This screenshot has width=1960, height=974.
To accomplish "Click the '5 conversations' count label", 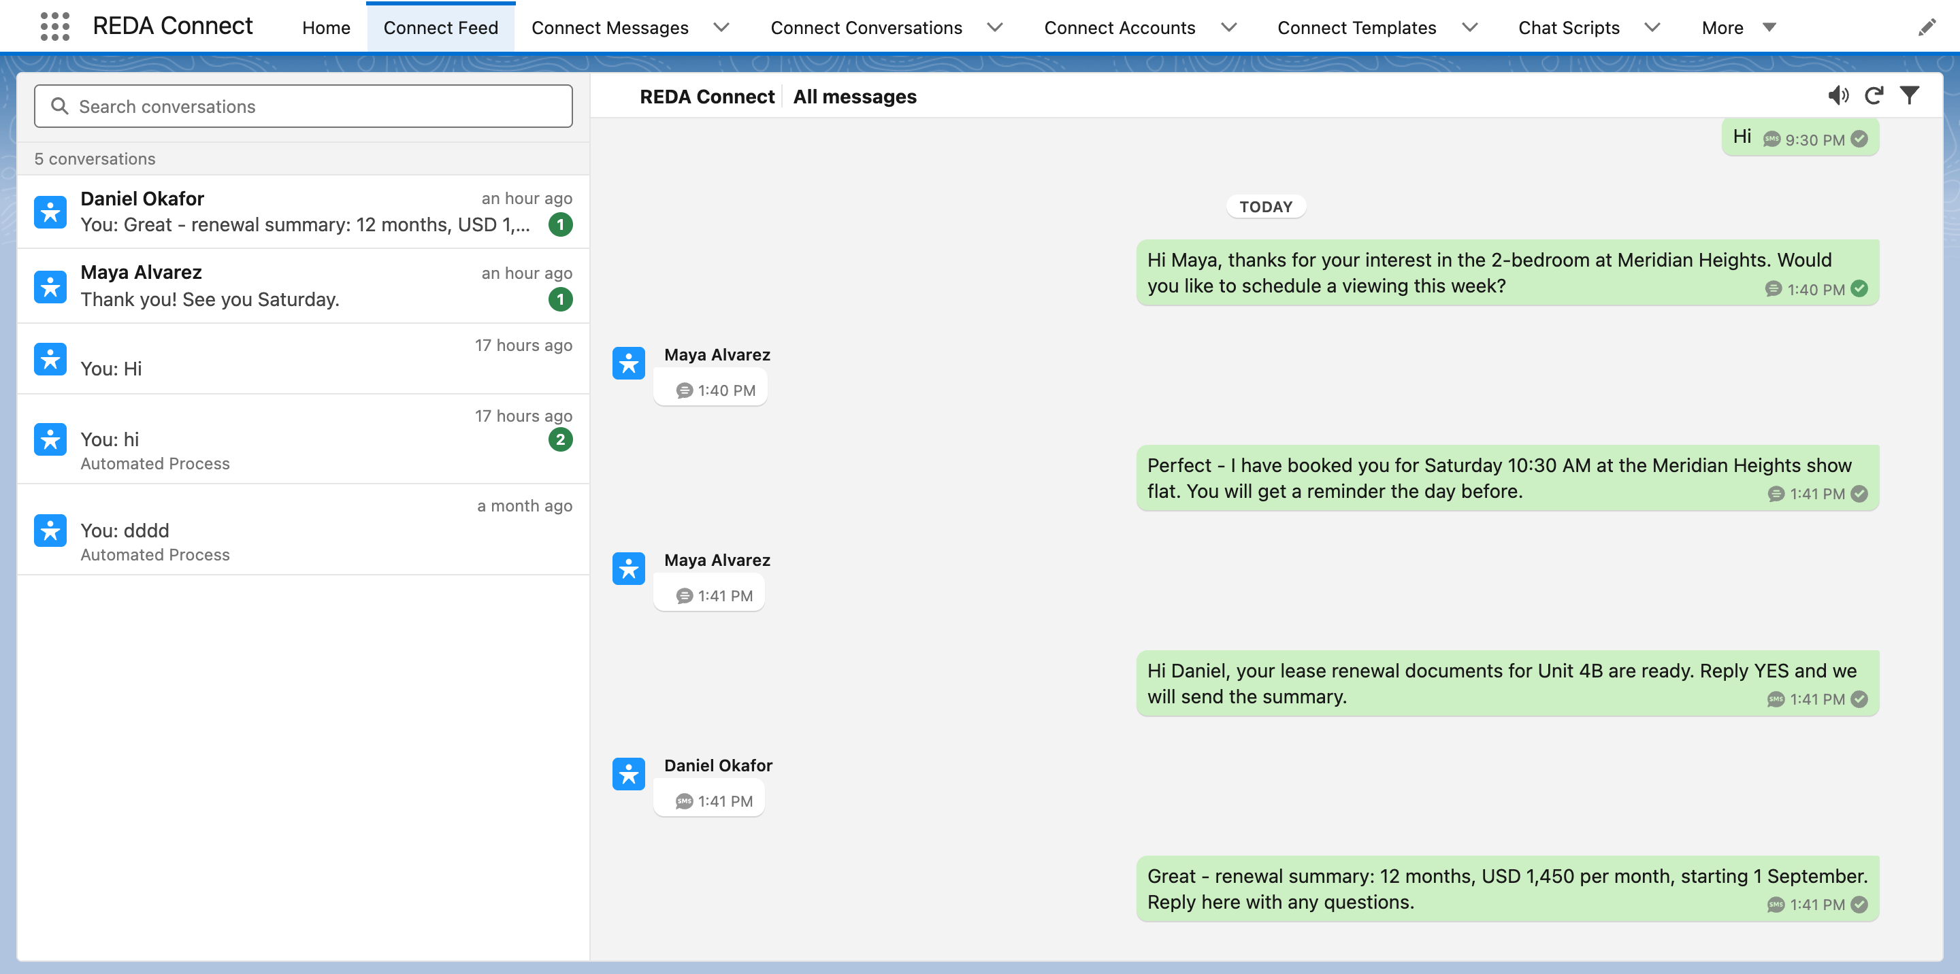I will (95, 159).
